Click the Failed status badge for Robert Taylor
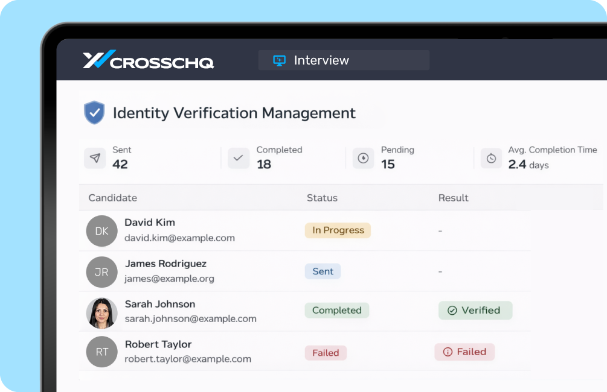The width and height of the screenshot is (607, 392). (326, 353)
